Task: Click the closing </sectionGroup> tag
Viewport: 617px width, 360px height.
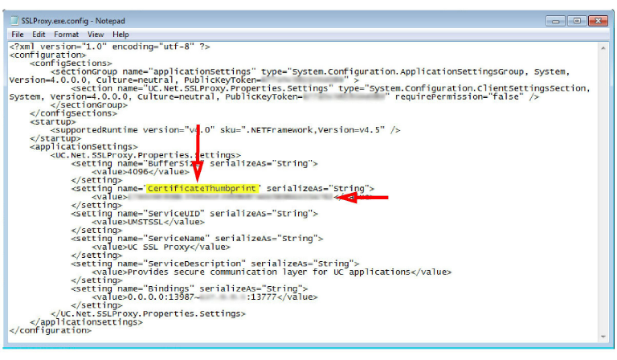Action: click(x=89, y=105)
